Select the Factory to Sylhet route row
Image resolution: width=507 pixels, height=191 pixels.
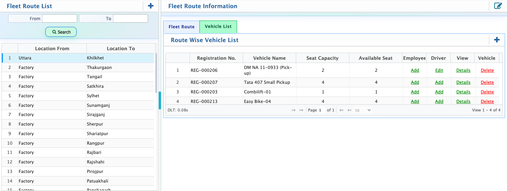(78, 96)
